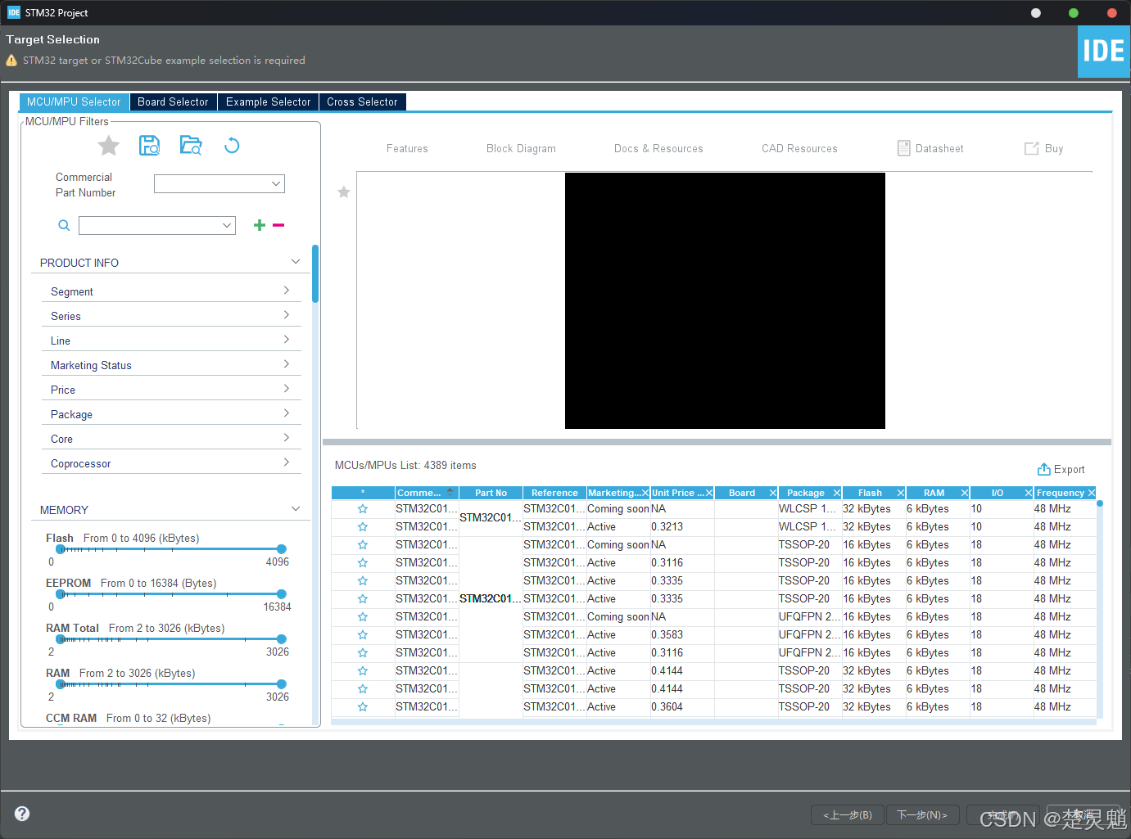Expand the Line filter
This screenshot has height=839, width=1131.
pyautogui.click(x=286, y=340)
